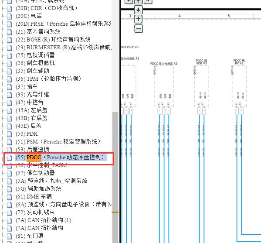Screen dimensions: 261x243
Task: Click the tree panel vertical scrollbar thumb
Action: (115, 178)
